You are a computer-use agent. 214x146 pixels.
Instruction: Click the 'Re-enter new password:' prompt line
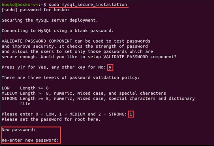30,140
